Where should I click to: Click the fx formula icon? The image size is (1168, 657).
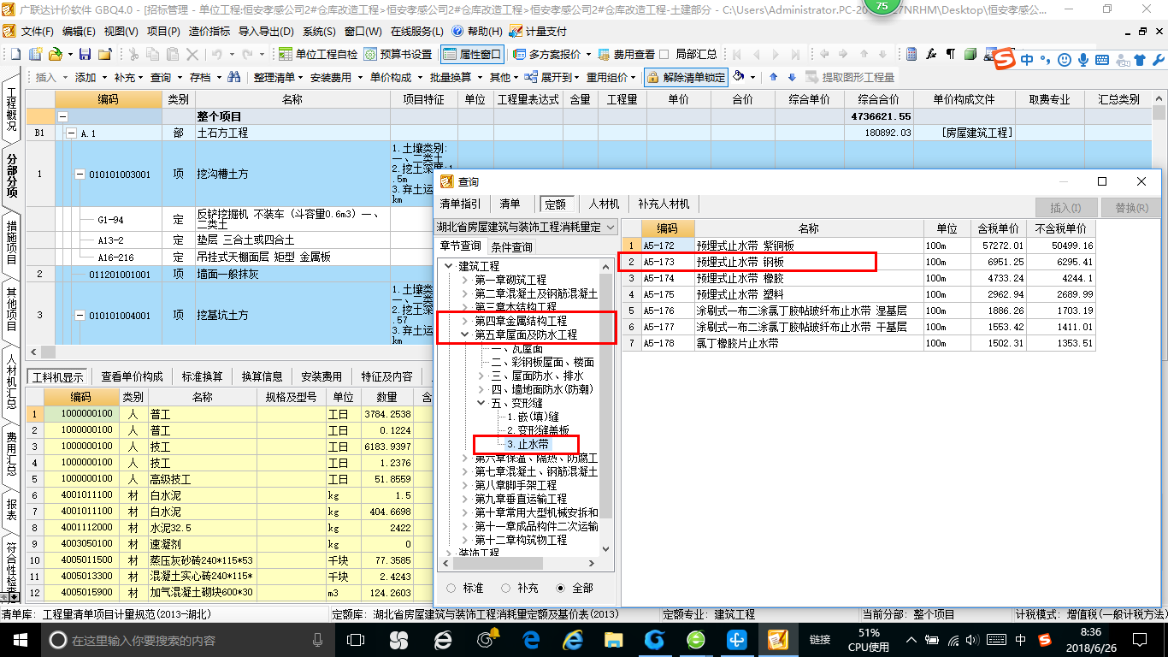click(x=931, y=54)
